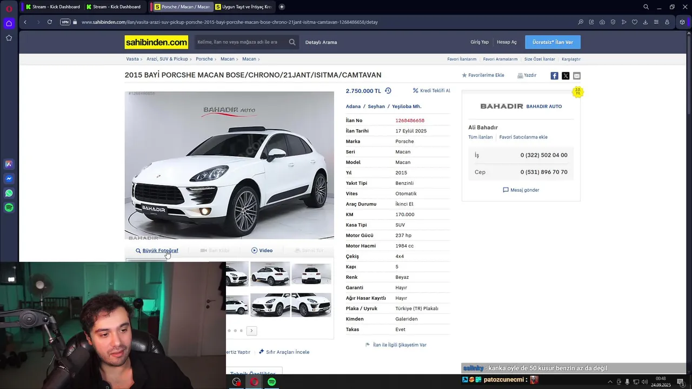Screen dimensions: 692x389
Task: Open Porsche breadcrumb
Action: click(x=204, y=59)
